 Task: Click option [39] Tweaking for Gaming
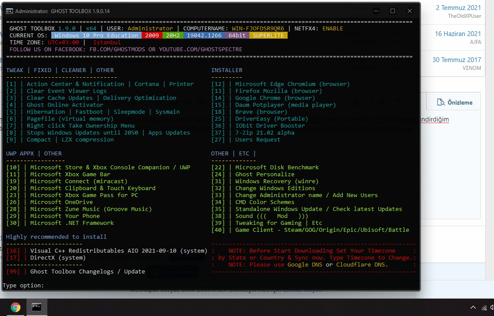tap(266, 223)
